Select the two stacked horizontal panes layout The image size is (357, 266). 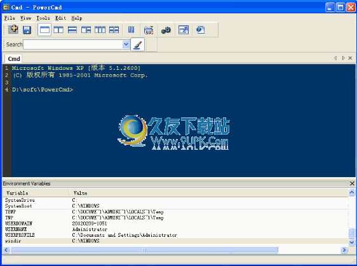72,30
